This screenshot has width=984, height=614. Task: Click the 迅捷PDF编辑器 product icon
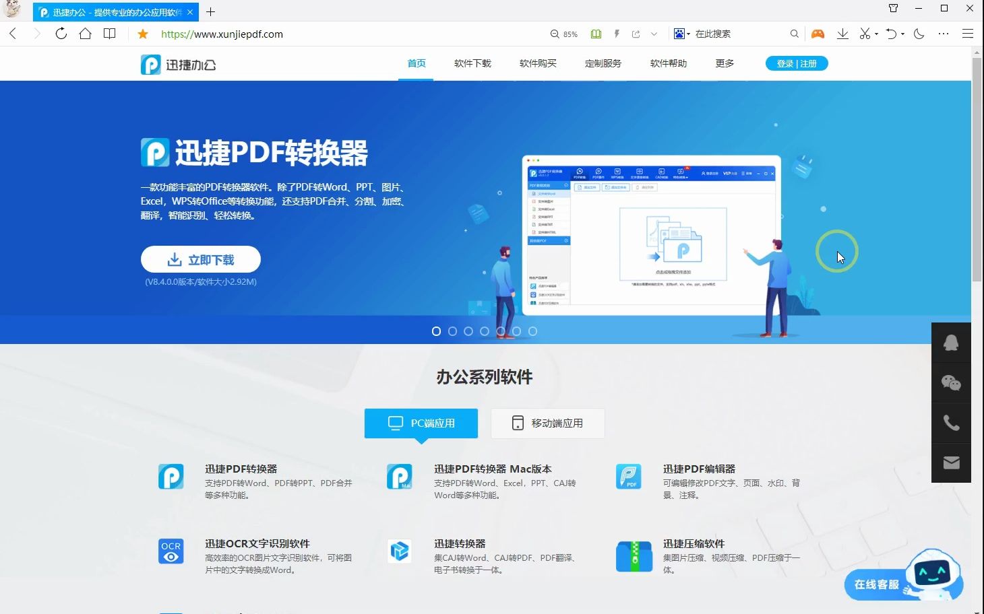[629, 476]
